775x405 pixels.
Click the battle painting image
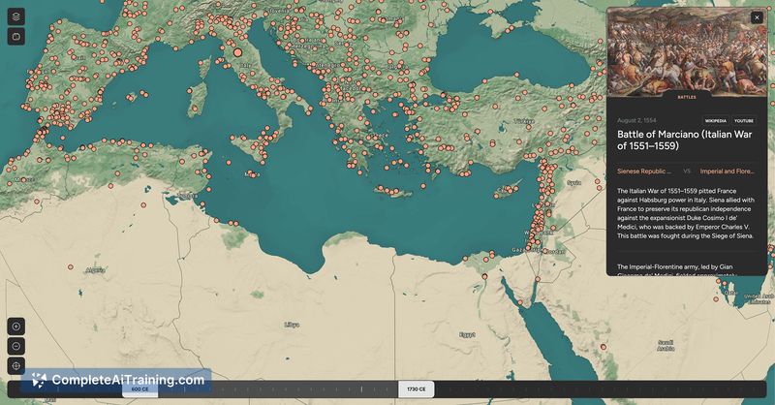(x=688, y=50)
